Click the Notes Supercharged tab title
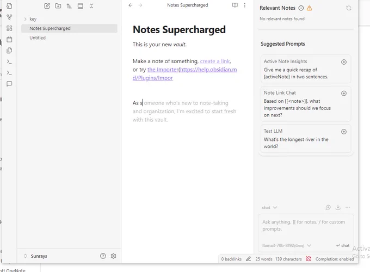 pyautogui.click(x=188, y=5)
